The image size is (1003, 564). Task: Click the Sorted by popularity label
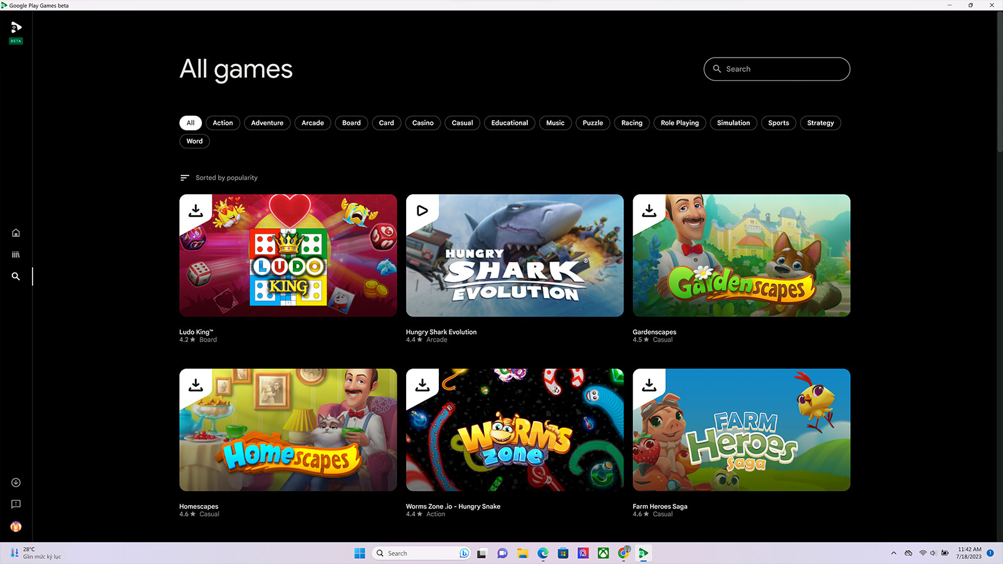(226, 178)
